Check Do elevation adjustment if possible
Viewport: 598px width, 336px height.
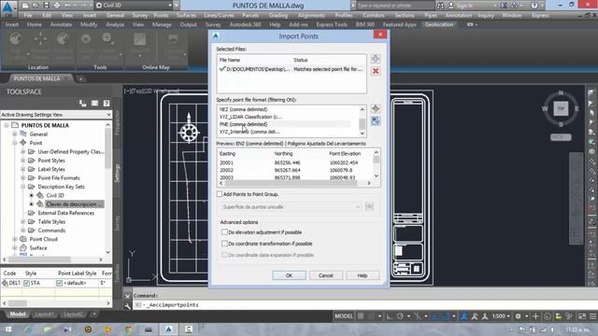click(x=224, y=231)
